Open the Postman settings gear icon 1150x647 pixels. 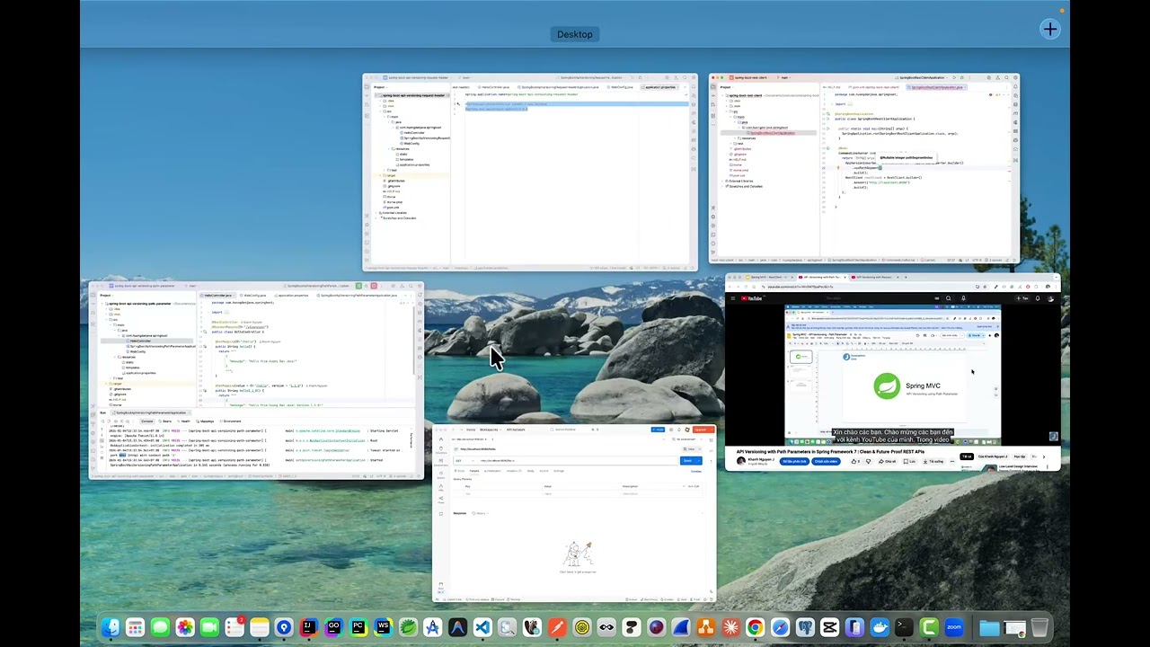(x=671, y=430)
